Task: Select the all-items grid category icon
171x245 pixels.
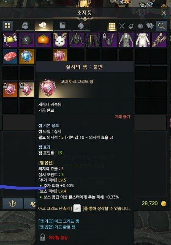Action: [8, 26]
